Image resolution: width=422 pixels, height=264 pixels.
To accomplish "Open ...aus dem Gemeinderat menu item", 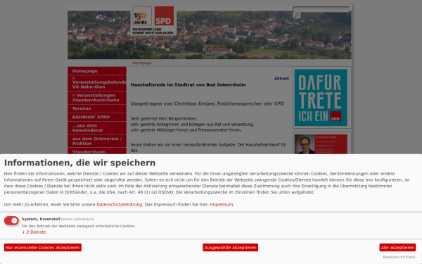I will 97,127.
